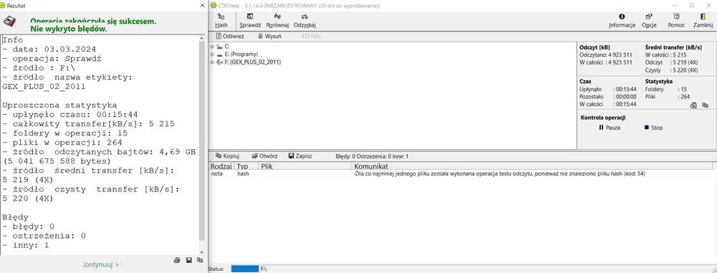
Task: Click the 'Foldery : 15' statistic
Action: 666,89
